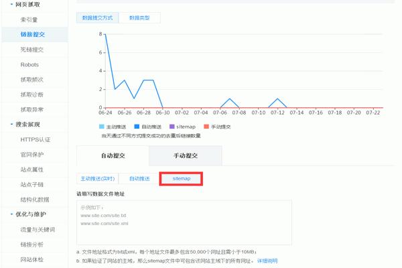Screen dimensions: 402x268
Task: Switch to the 数据提交方式 chart tab
Action: pyautogui.click(x=97, y=17)
